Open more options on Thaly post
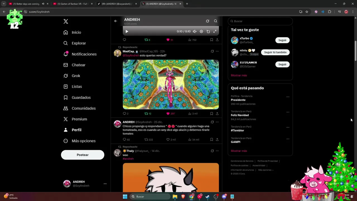Viewport: 357px width, 201px height. coord(217,151)
